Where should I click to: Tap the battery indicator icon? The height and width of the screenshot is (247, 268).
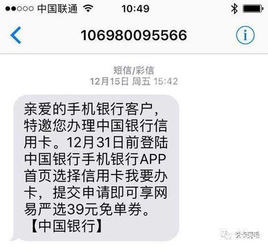pos(253,9)
